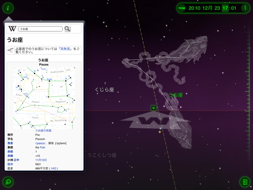Click the Wikipedia W logo
253x190 pixels.
[x=12, y=29]
